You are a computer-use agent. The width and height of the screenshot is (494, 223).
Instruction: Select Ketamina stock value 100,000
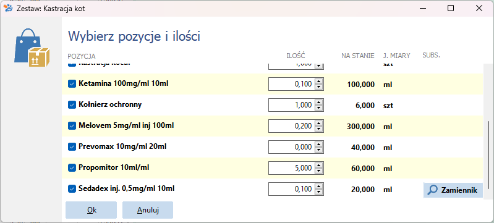coord(360,85)
